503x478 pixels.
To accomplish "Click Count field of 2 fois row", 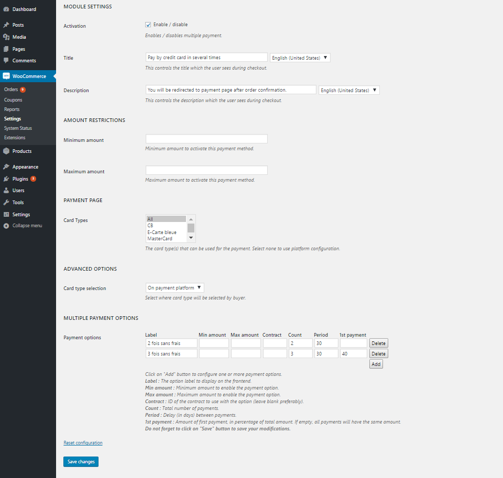I will click(x=301, y=343).
